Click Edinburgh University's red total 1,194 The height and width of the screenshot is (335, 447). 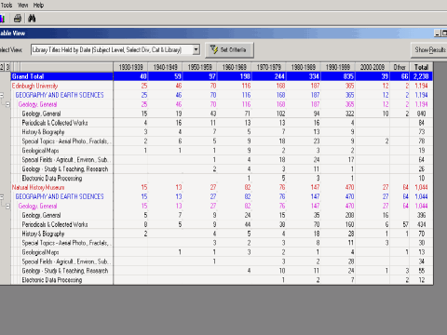click(x=421, y=86)
